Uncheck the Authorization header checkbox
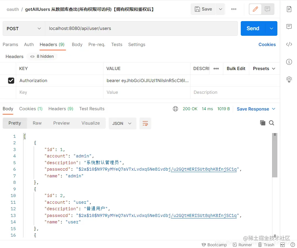This screenshot has width=297, height=248. [11, 81]
